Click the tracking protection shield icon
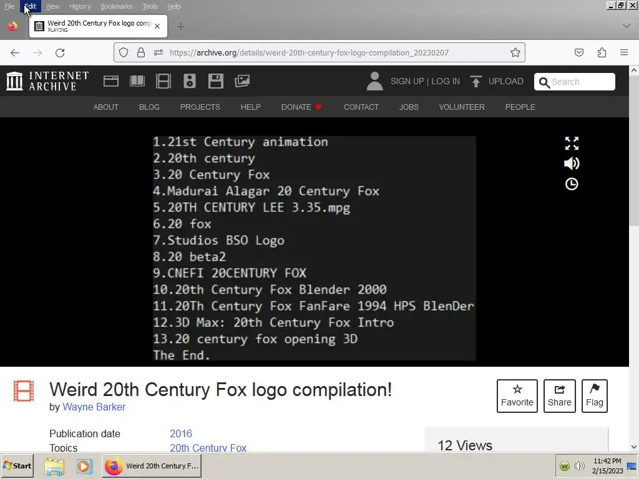 (124, 52)
